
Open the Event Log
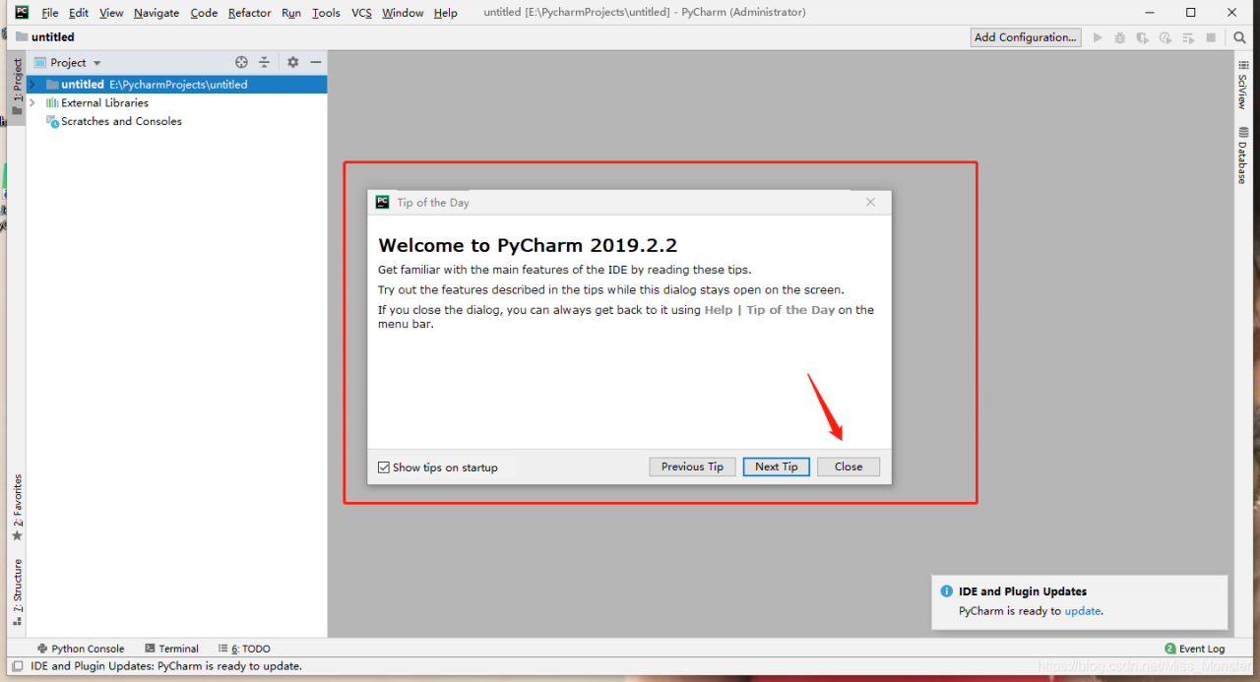tap(1194, 649)
